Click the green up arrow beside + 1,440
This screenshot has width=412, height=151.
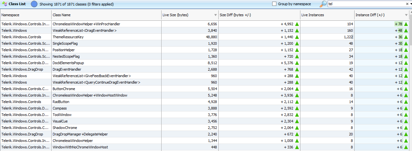(x=297, y=37)
